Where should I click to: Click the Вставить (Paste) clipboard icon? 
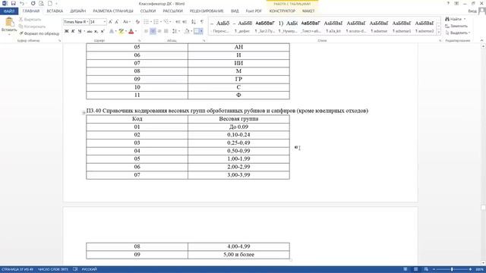coord(9,22)
